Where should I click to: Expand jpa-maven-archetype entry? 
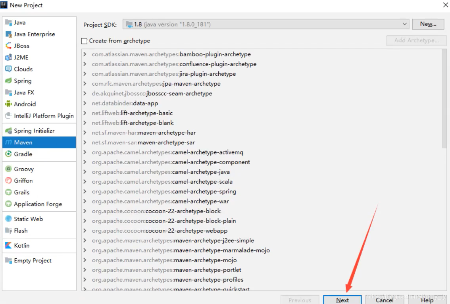tap(85, 83)
